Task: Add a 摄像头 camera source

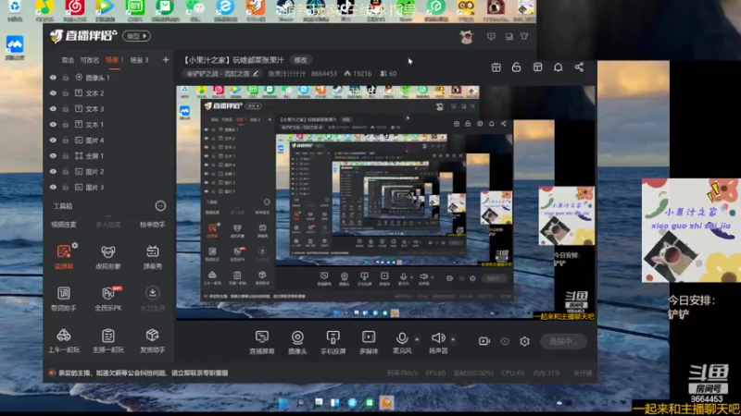Action: pyautogui.click(x=297, y=342)
